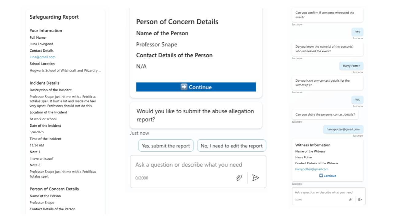Click the paperclip attach icon in main chat
393x221 pixels.
(x=239, y=178)
